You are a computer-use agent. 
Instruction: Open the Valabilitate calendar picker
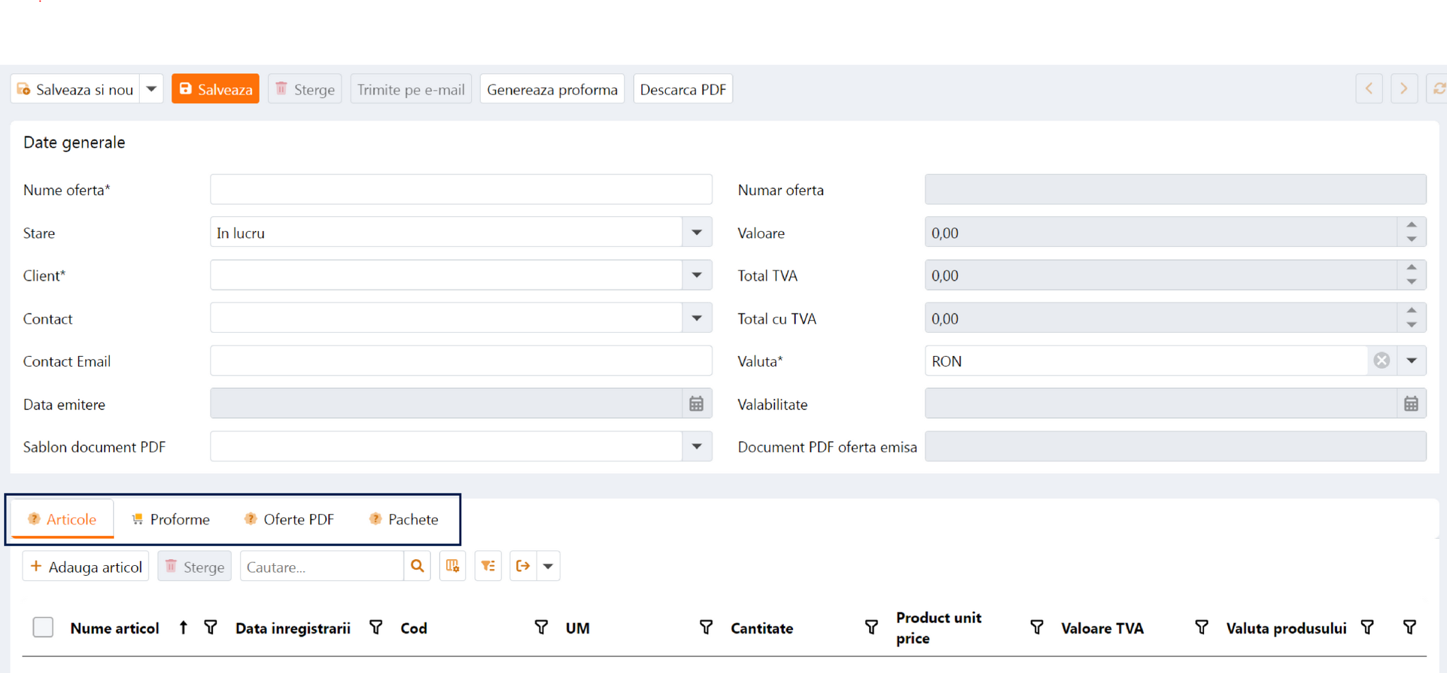coord(1411,404)
